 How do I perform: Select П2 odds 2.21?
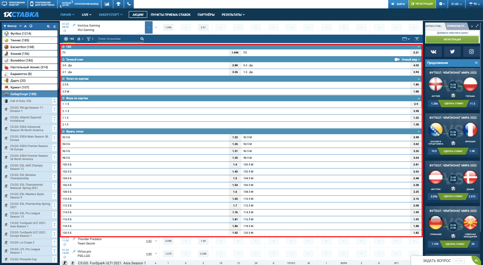pos(416,53)
